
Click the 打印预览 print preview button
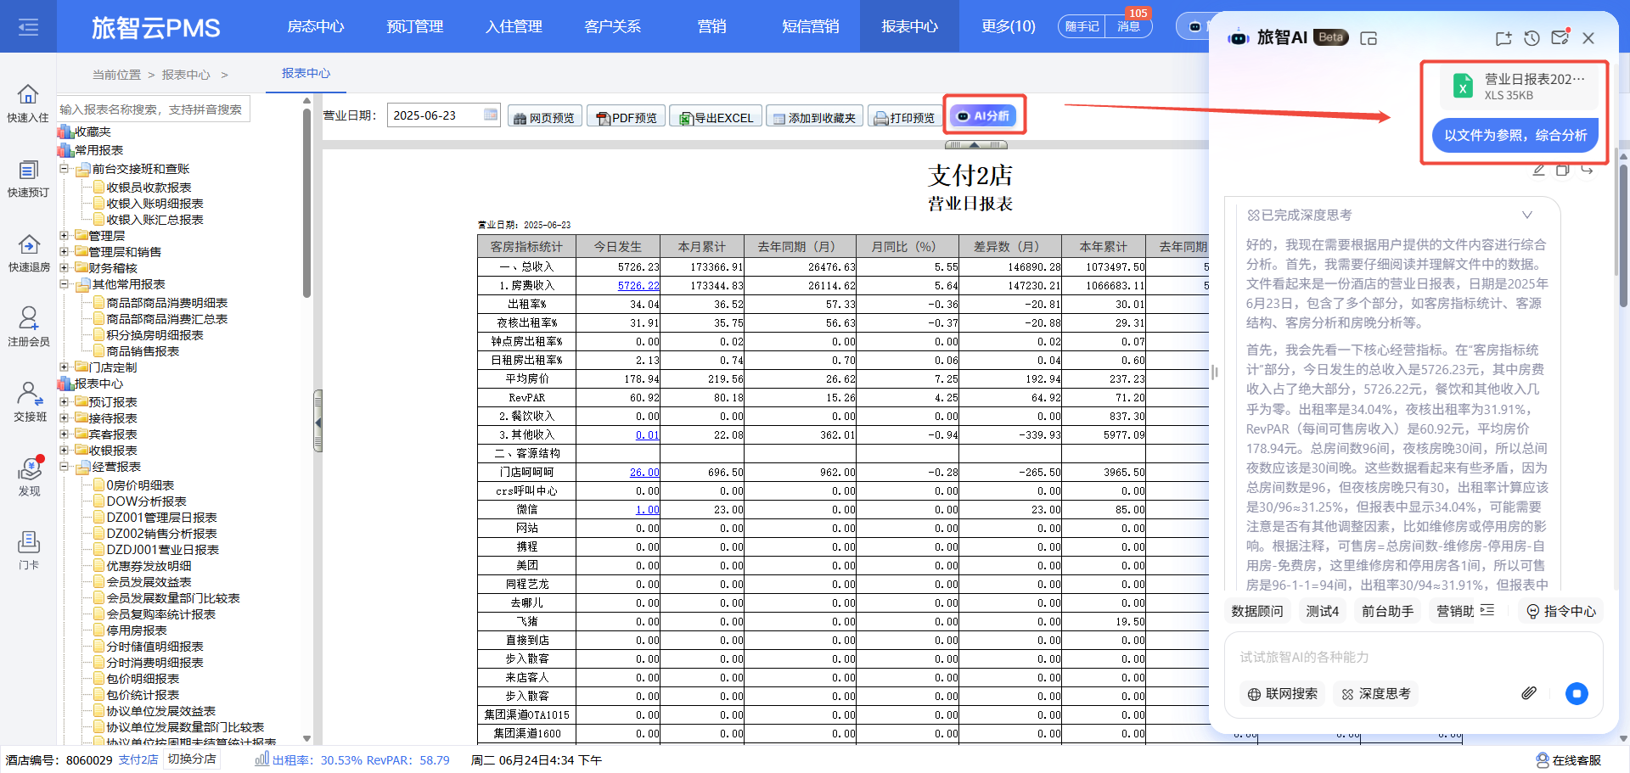pos(904,117)
